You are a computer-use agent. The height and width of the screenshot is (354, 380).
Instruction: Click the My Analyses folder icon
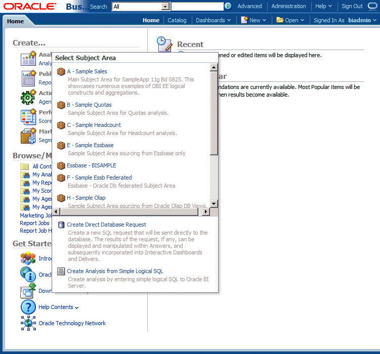(x=25, y=174)
